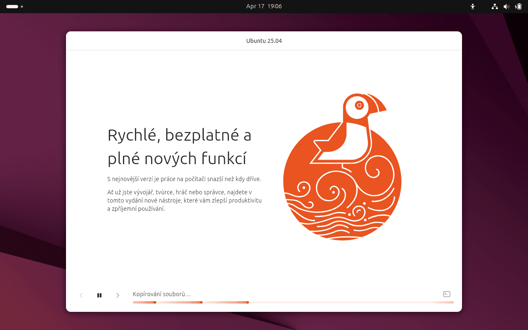This screenshot has width=528, height=330.
Task: Click the paragraph starting 'Ať už jste vývojář'
Action: (x=184, y=200)
